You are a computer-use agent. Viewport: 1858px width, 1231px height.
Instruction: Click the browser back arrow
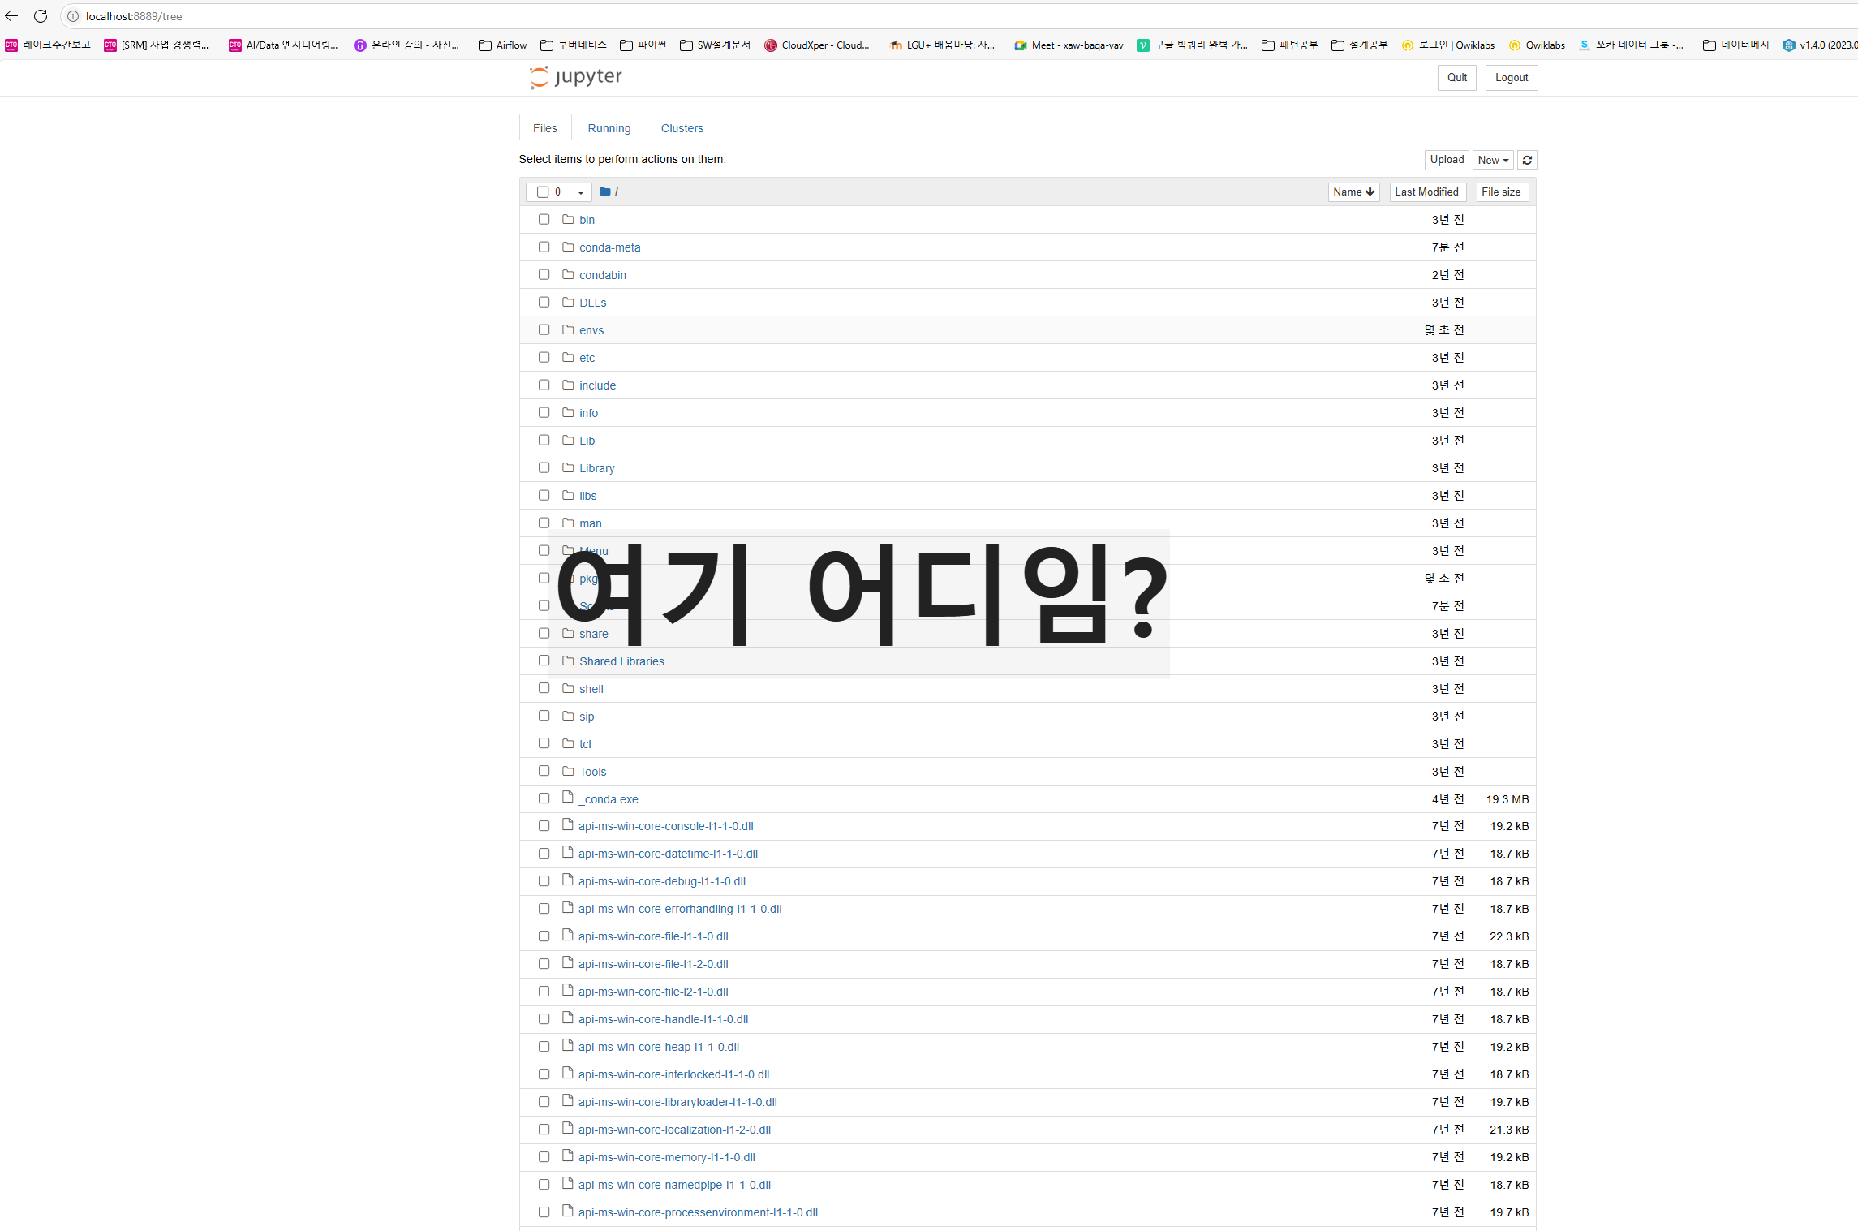click(x=11, y=16)
